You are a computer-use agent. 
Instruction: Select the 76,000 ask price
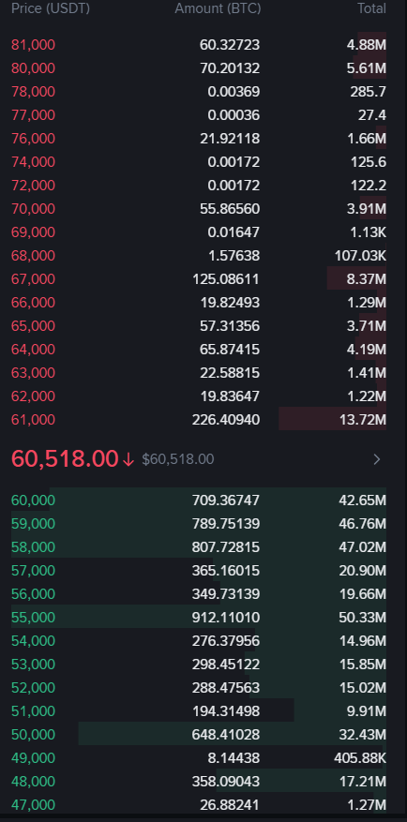click(x=33, y=139)
